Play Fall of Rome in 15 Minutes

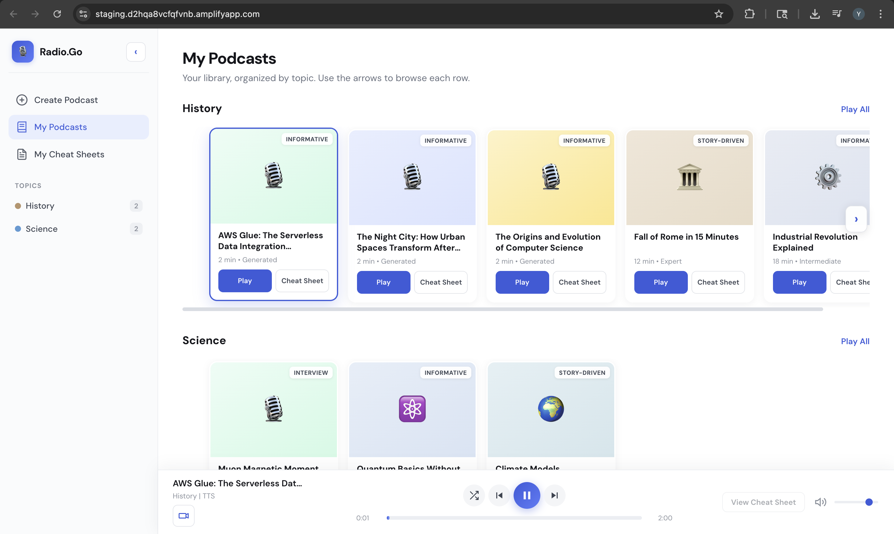[660, 282]
